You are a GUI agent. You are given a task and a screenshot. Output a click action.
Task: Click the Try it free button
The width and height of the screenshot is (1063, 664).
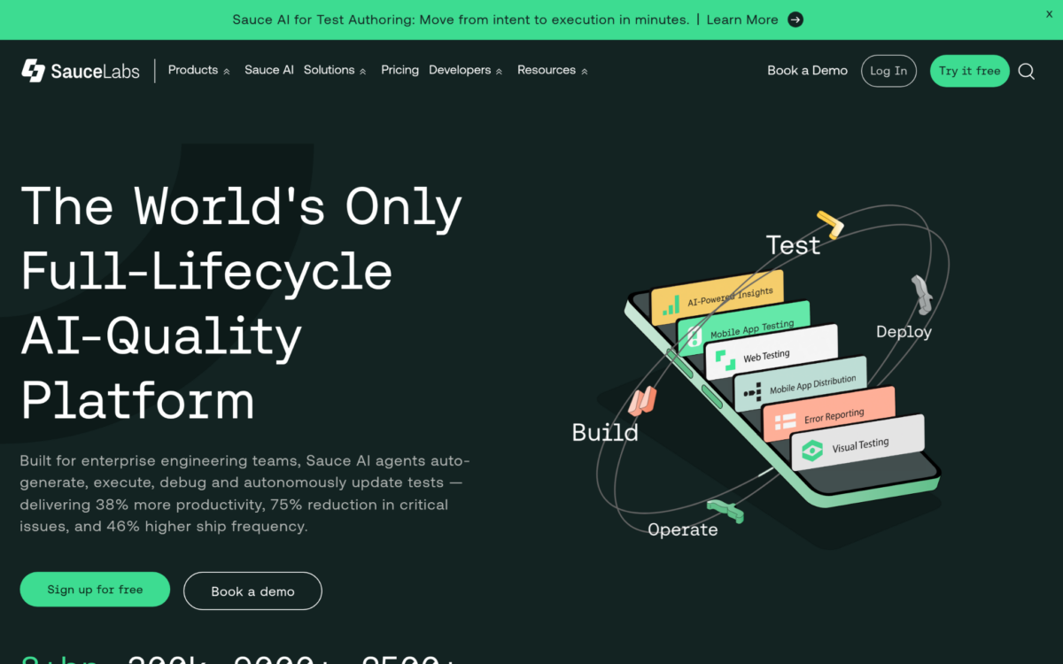click(x=970, y=71)
